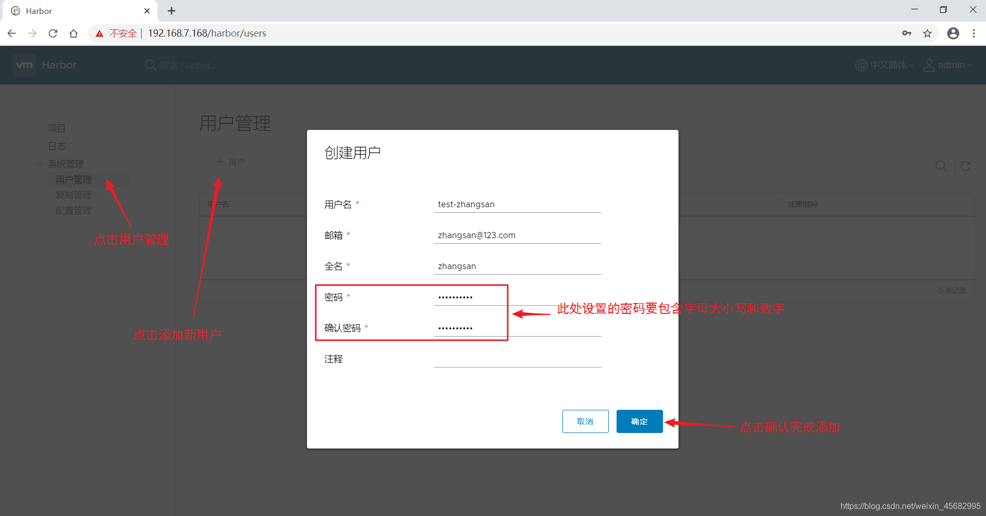Go to the browser home page
The image size is (986, 516).
(x=74, y=34)
